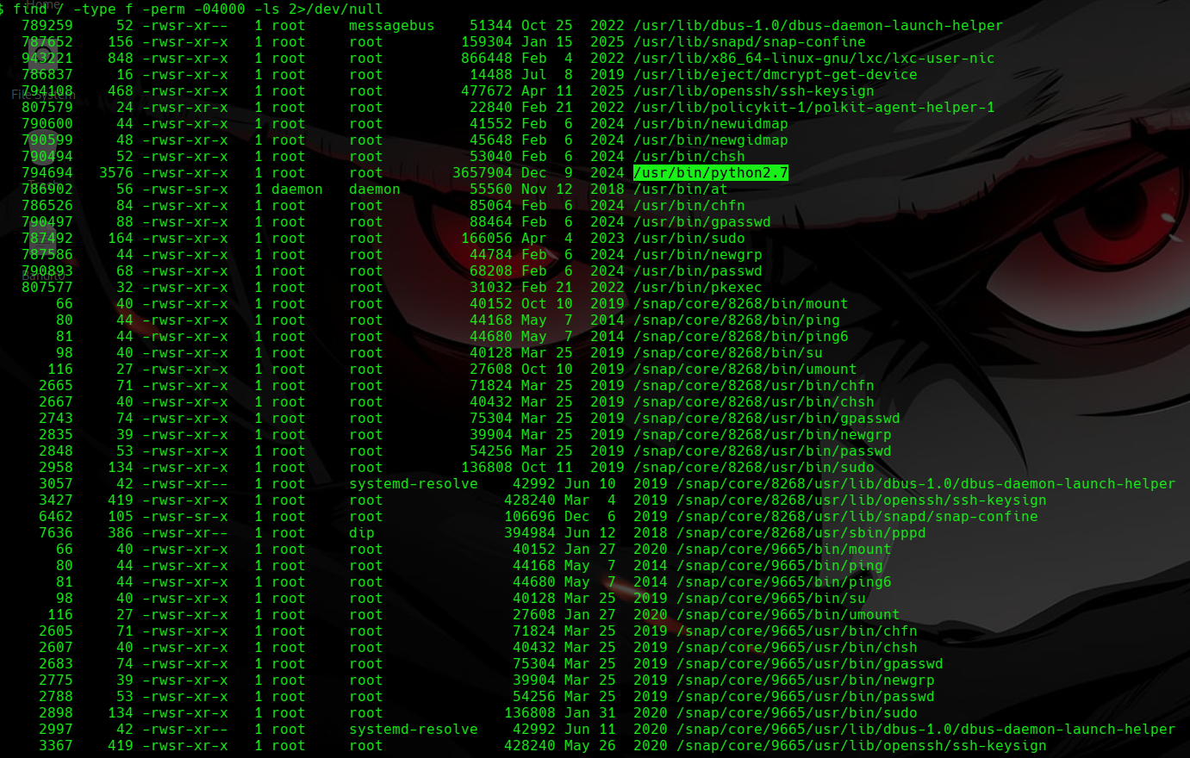Pick the /usr/lib/eject/dmcrypt-get-device path
Screen dimensions: 1190x758
click(x=776, y=75)
